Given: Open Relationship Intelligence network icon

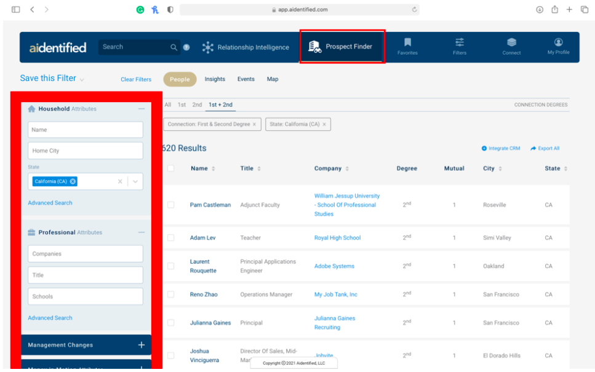Looking at the screenshot, I should coord(208,47).
